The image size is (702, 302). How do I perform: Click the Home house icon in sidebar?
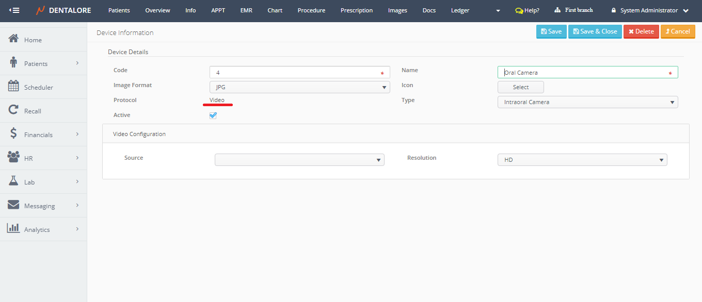coord(14,39)
